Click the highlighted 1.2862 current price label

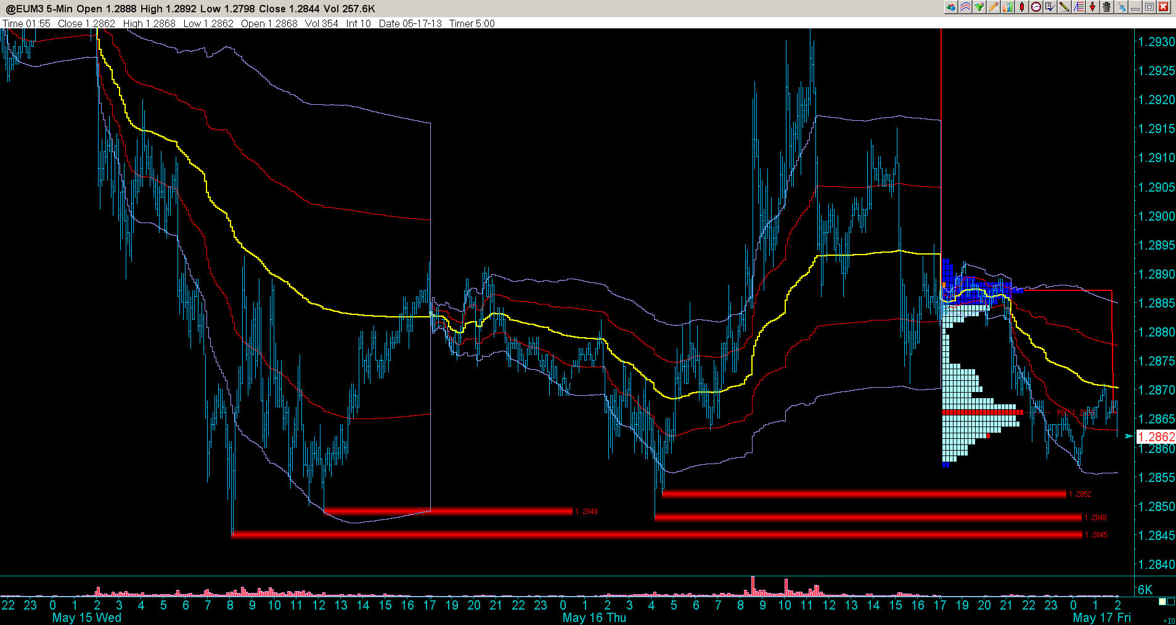[1156, 437]
